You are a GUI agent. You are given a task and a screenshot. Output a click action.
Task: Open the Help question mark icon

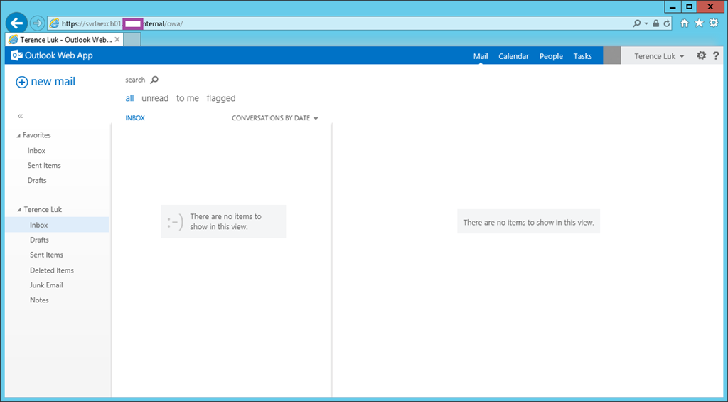[x=716, y=55]
